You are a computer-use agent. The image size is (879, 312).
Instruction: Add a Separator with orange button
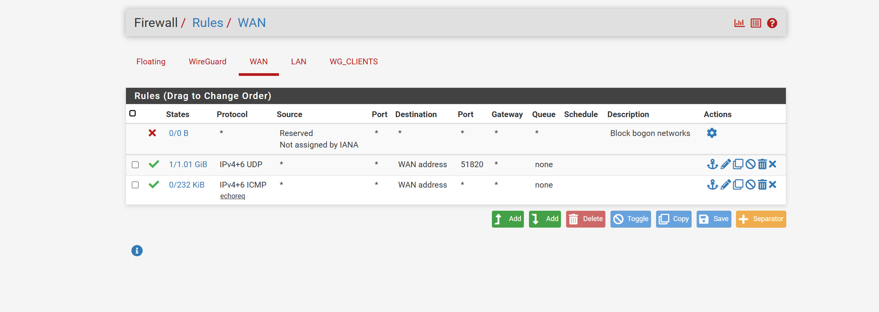(761, 219)
